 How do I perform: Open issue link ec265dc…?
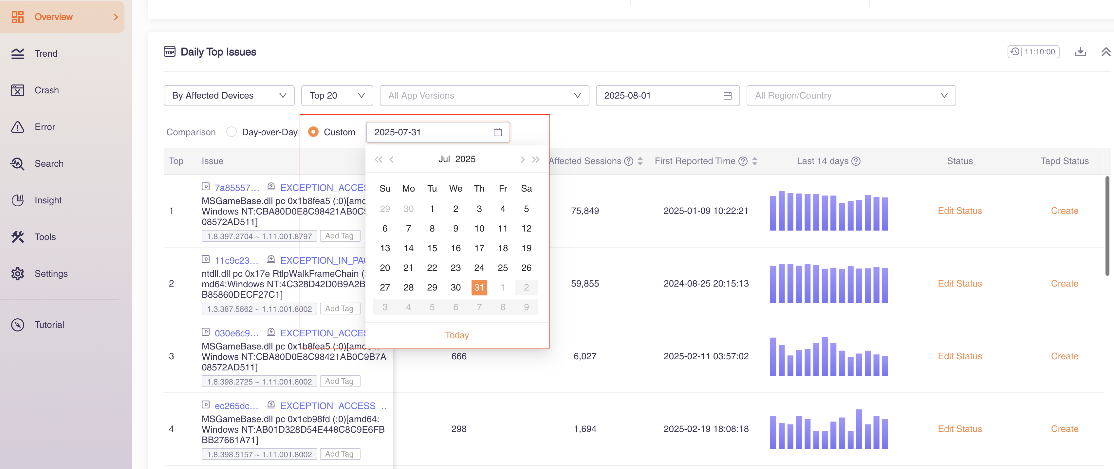click(x=236, y=406)
